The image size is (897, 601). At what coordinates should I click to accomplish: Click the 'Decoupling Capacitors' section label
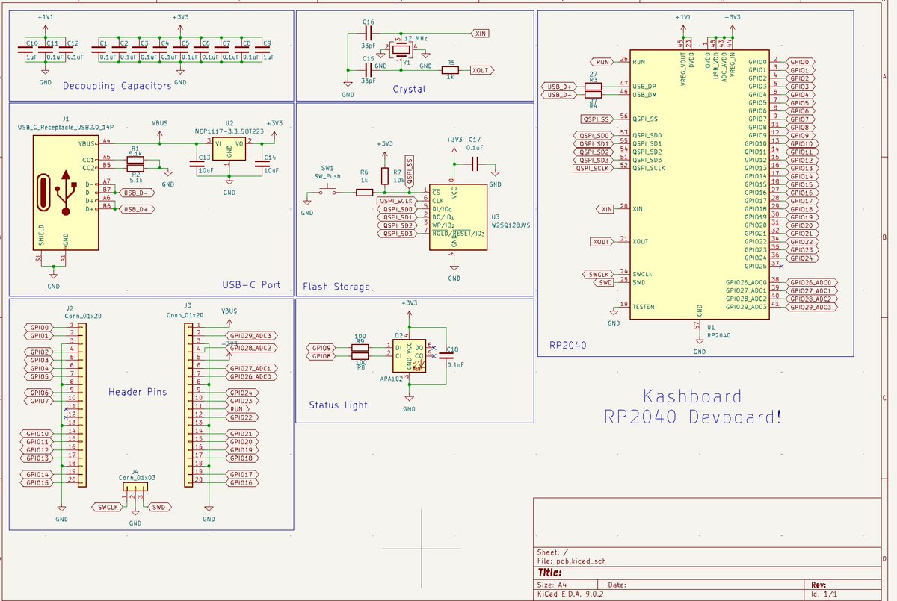[117, 86]
